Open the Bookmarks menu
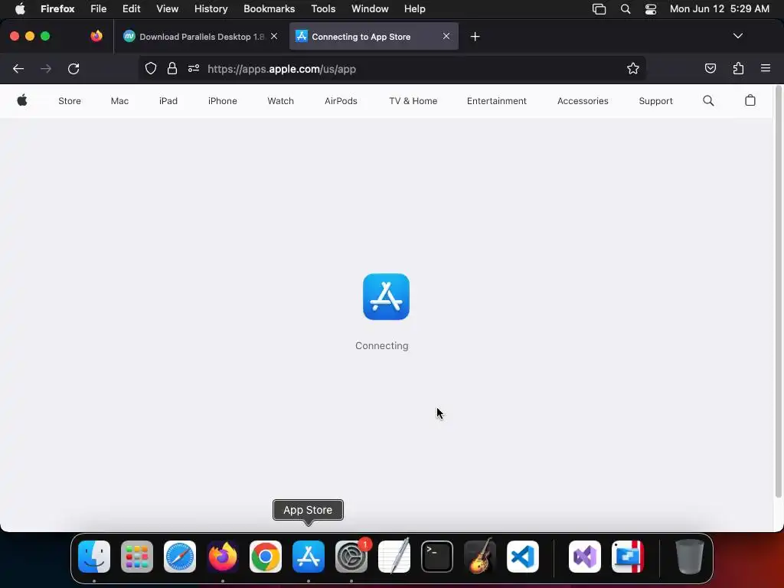The image size is (784, 588). (x=269, y=9)
